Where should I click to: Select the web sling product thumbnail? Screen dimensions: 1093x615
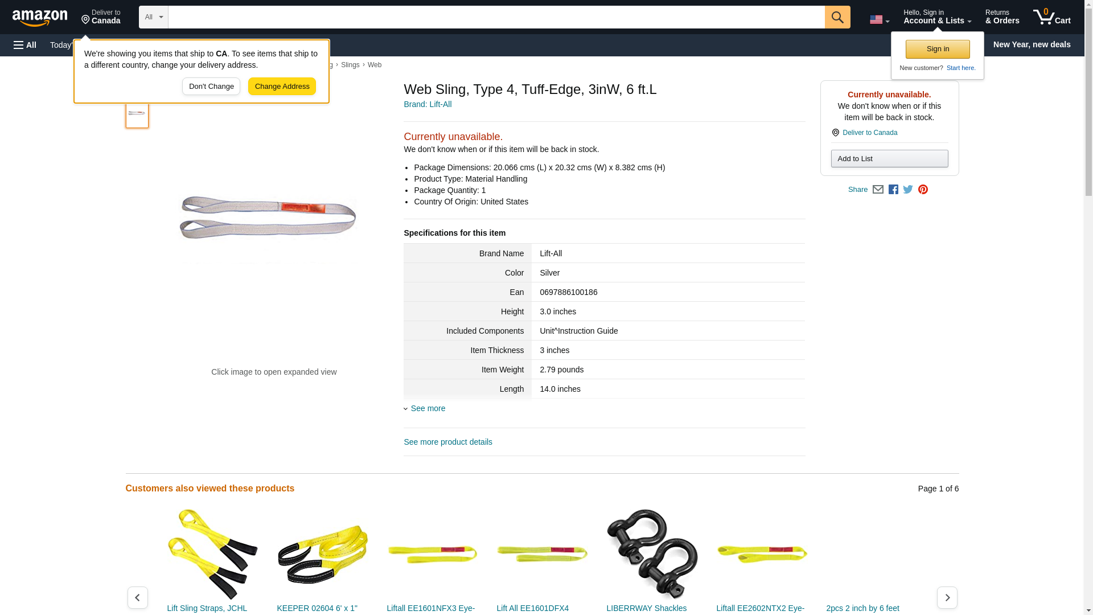(137, 113)
